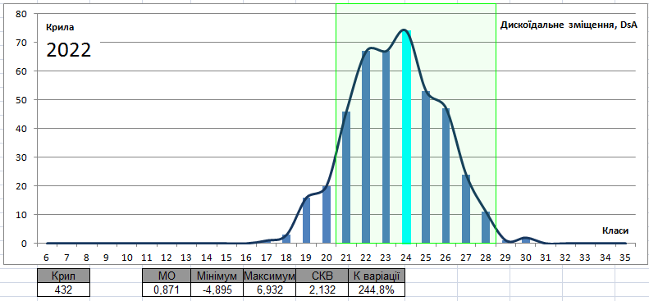This screenshot has height=301, width=649.
Task: Click x-axis class label 35
Action: coord(624,258)
